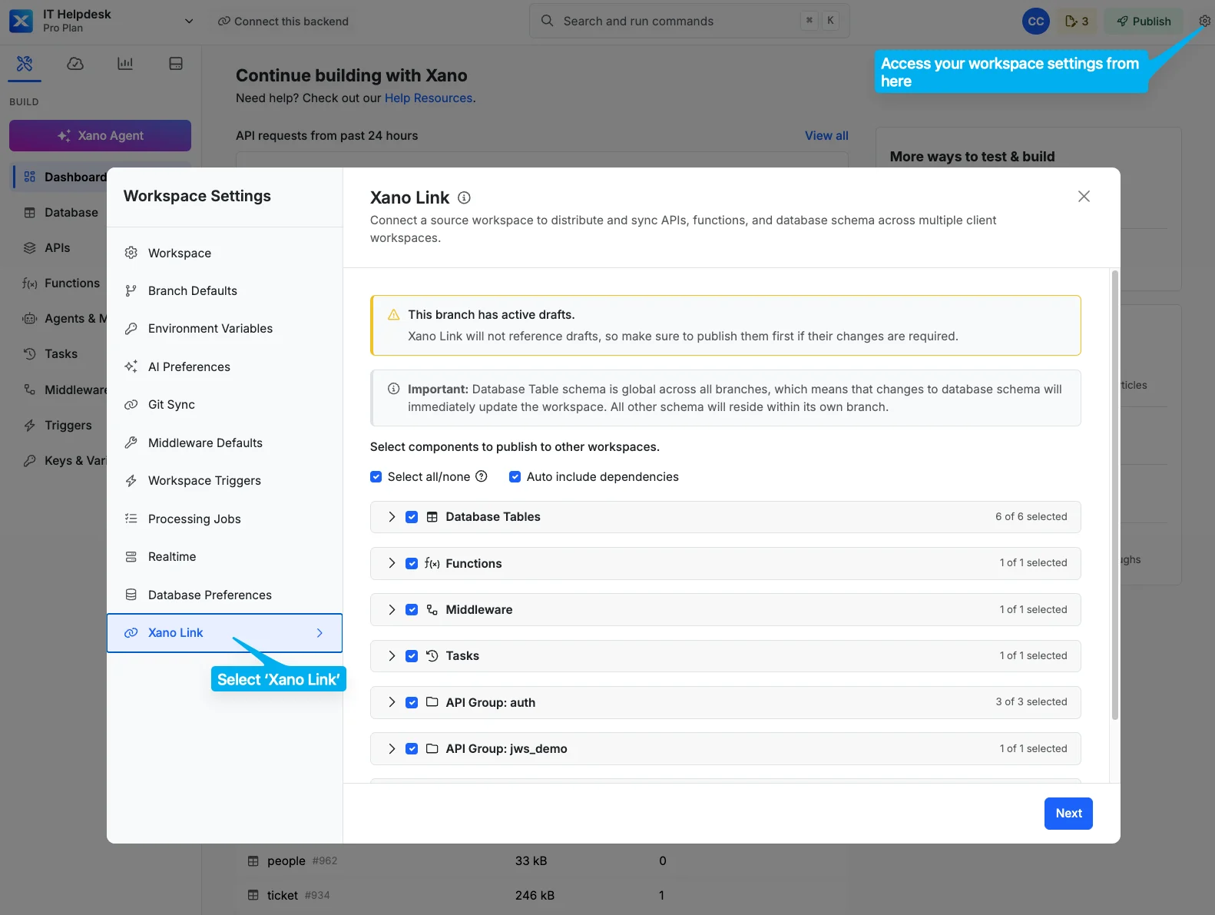Click Connect this backend
The image size is (1215, 915).
(283, 22)
